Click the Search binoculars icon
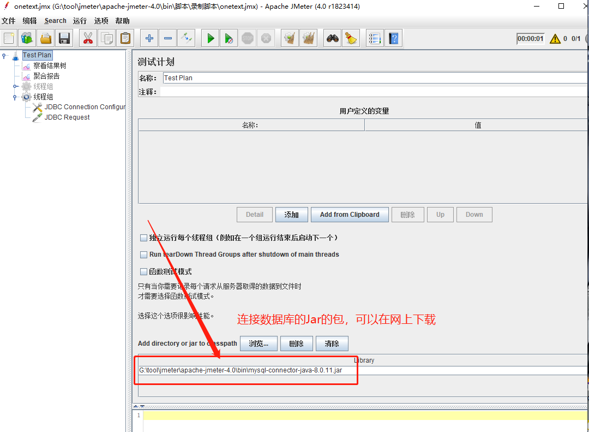Screen dimensions: 589x432 pos(333,38)
